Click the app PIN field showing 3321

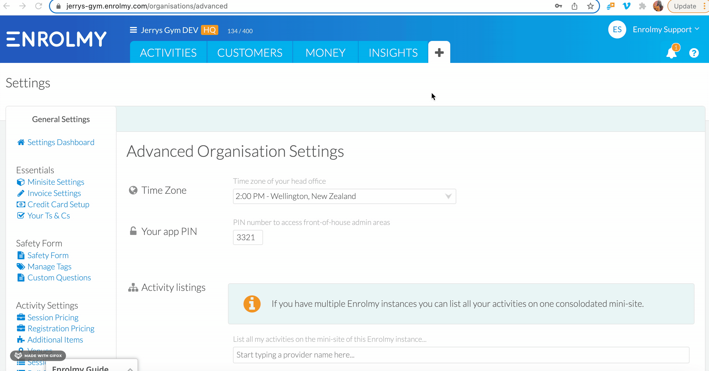click(x=248, y=237)
